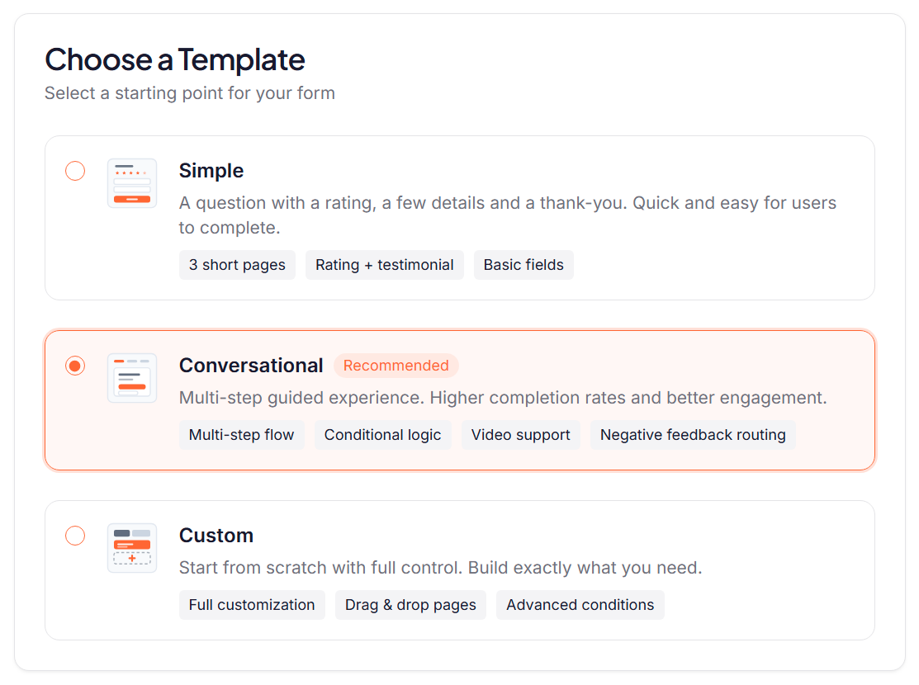Click the Simple template description text

click(508, 215)
